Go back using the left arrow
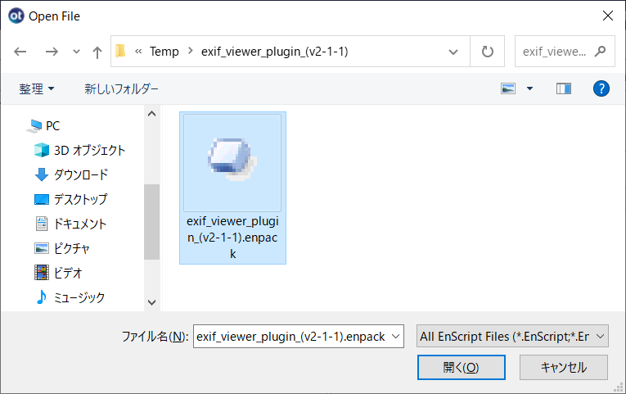 click(x=20, y=52)
